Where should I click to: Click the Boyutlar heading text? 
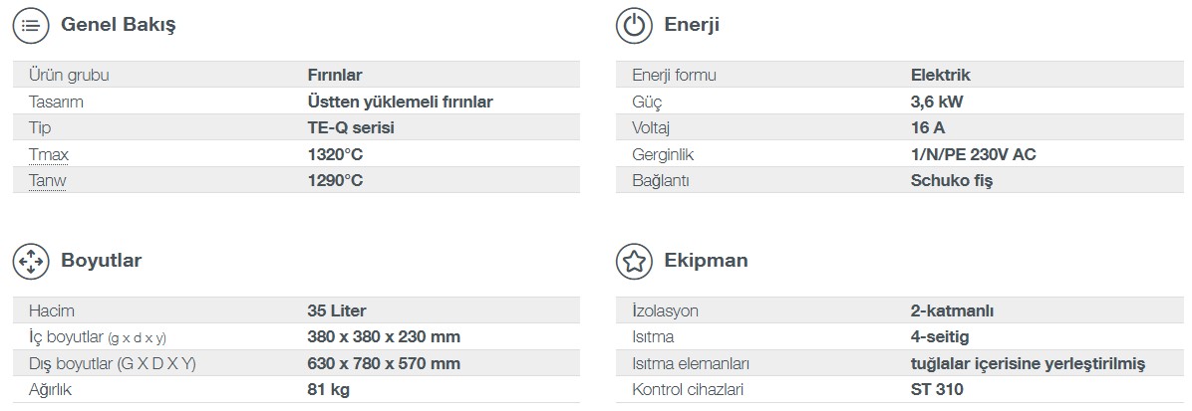pyautogui.click(x=101, y=261)
